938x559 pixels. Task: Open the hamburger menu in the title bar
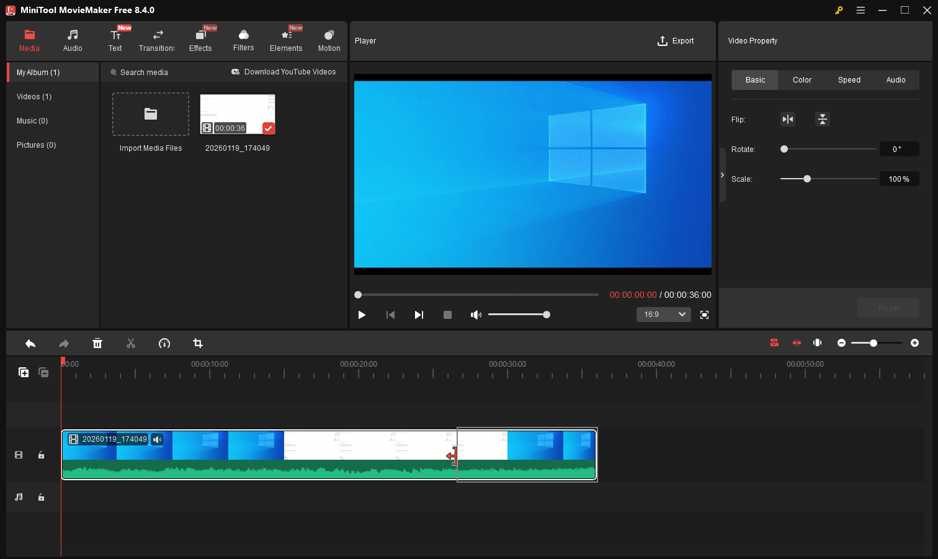coord(860,10)
